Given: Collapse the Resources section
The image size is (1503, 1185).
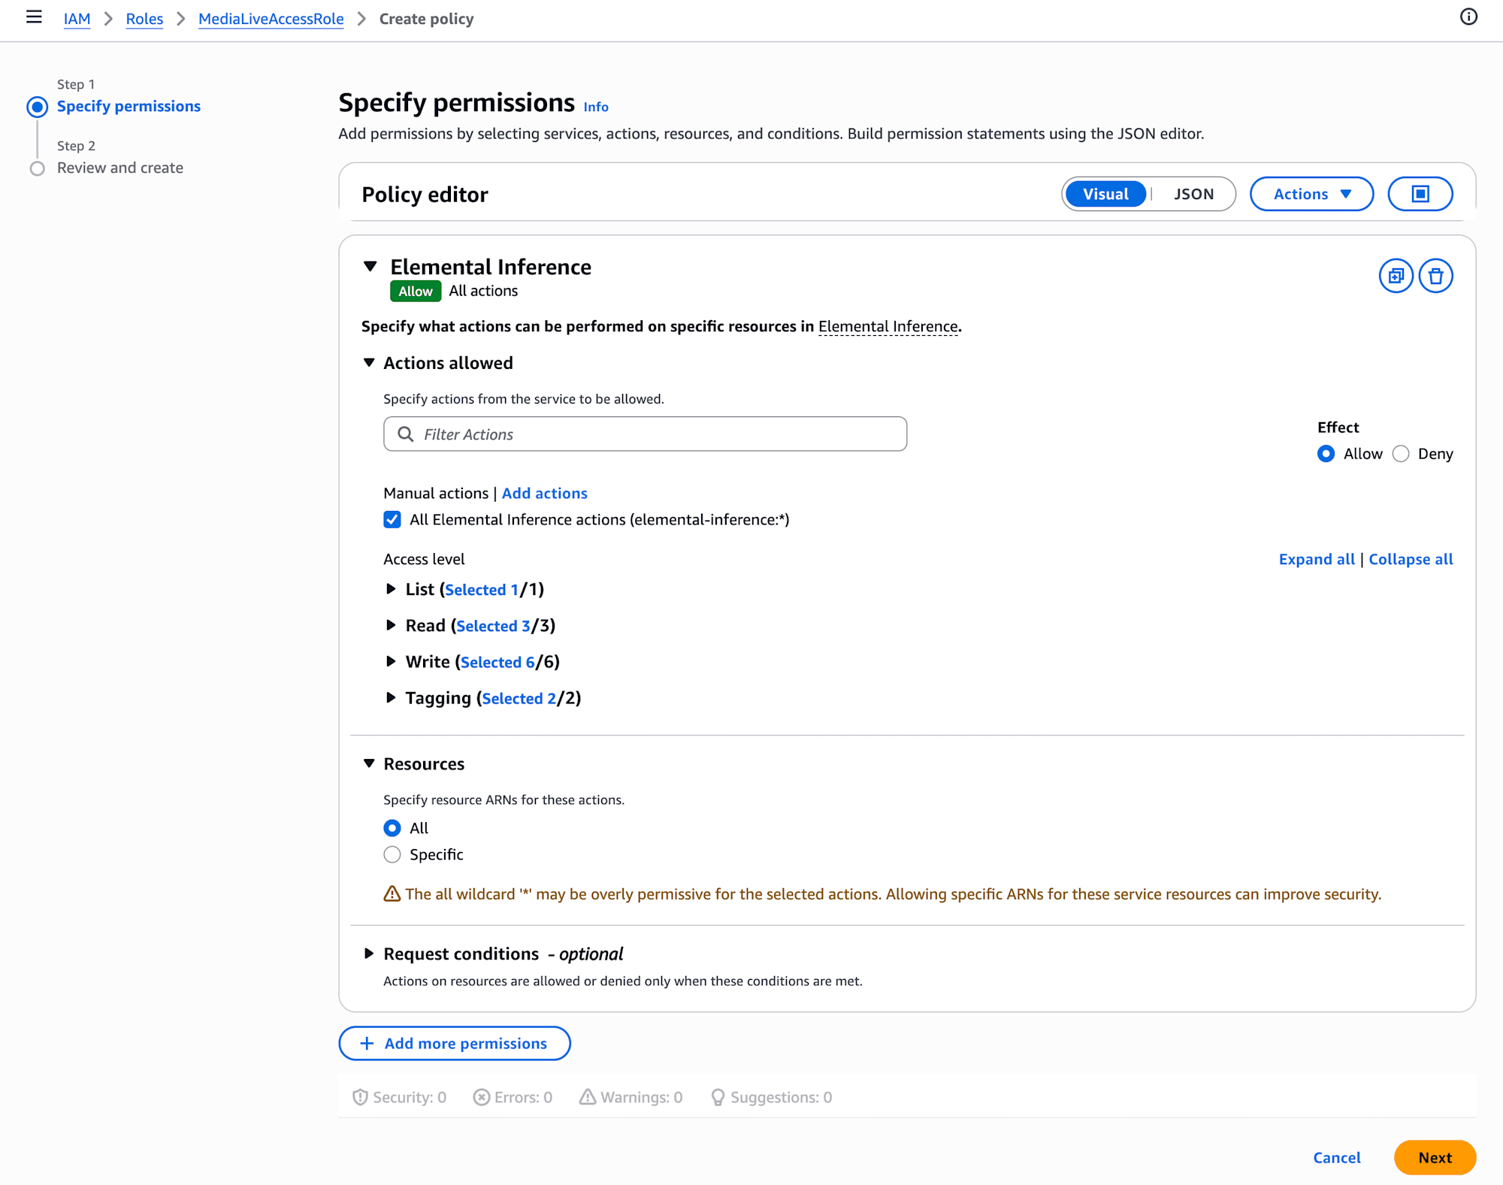Looking at the screenshot, I should point(369,763).
